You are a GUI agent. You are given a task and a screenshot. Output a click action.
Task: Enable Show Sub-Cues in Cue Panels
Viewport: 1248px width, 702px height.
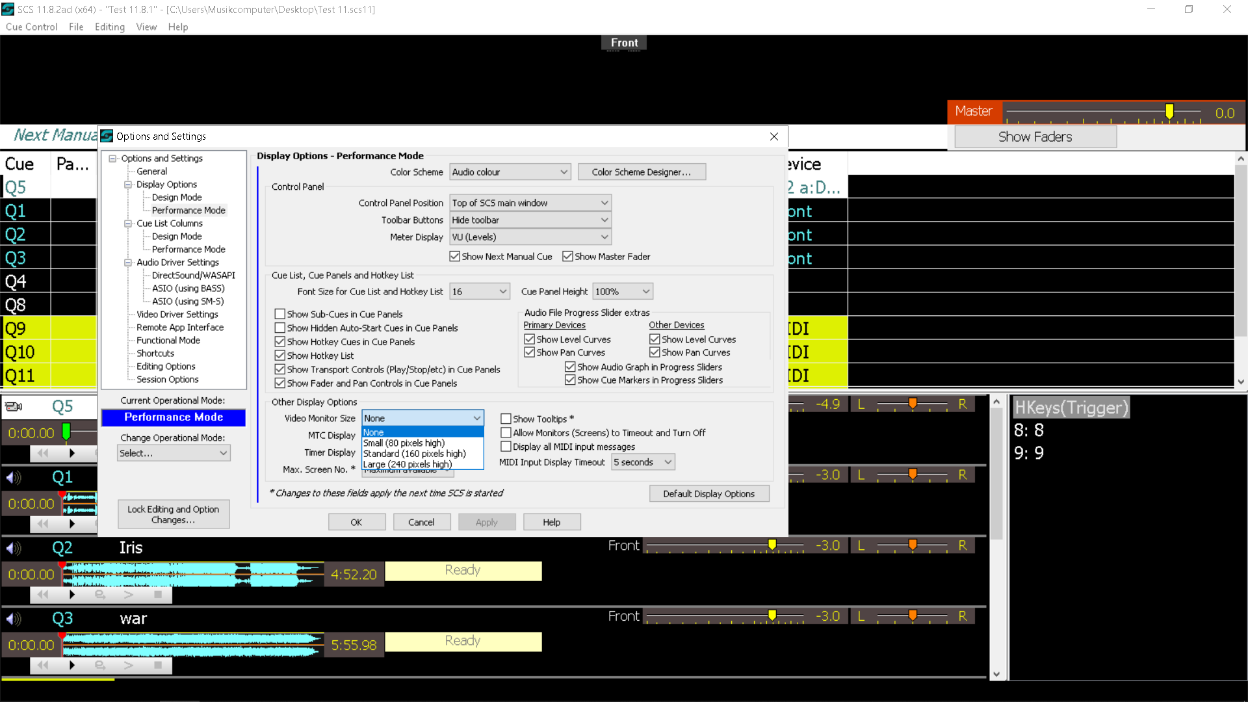point(280,314)
